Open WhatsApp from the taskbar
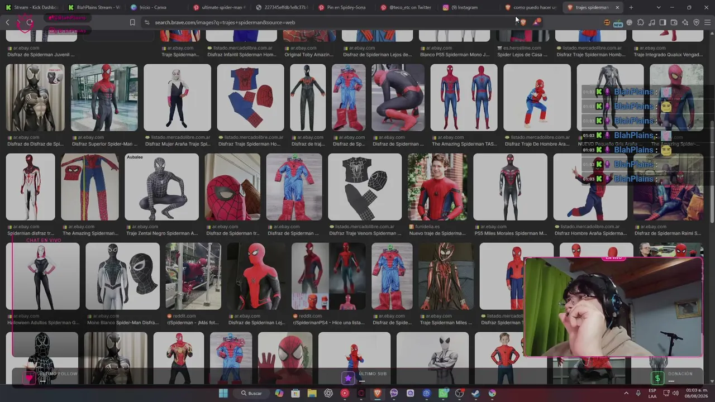Viewport: 715px width, 402px height. 443,393
